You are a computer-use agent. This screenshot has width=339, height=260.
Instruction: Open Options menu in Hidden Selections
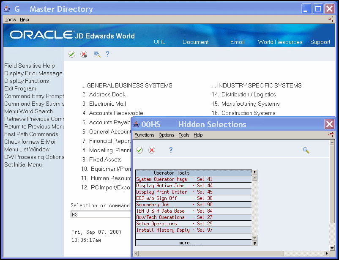[x=166, y=135]
